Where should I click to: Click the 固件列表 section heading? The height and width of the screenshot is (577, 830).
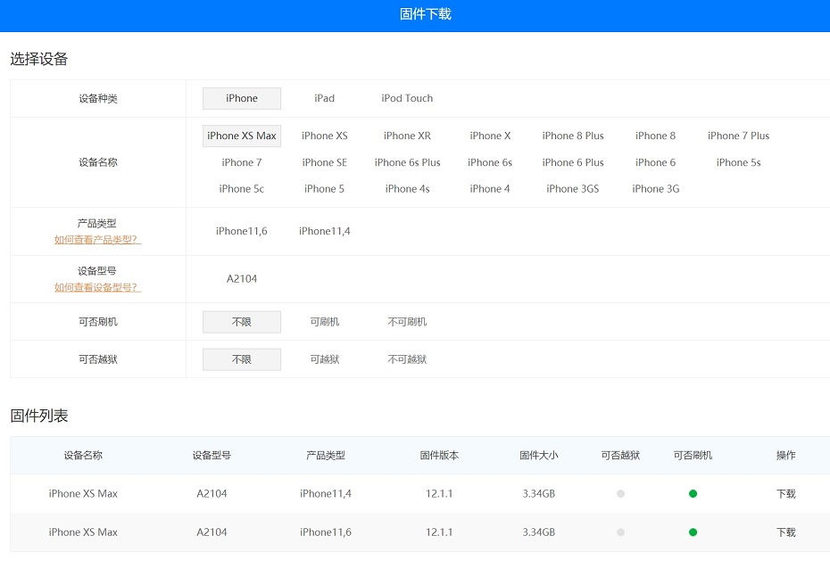pyautogui.click(x=38, y=416)
